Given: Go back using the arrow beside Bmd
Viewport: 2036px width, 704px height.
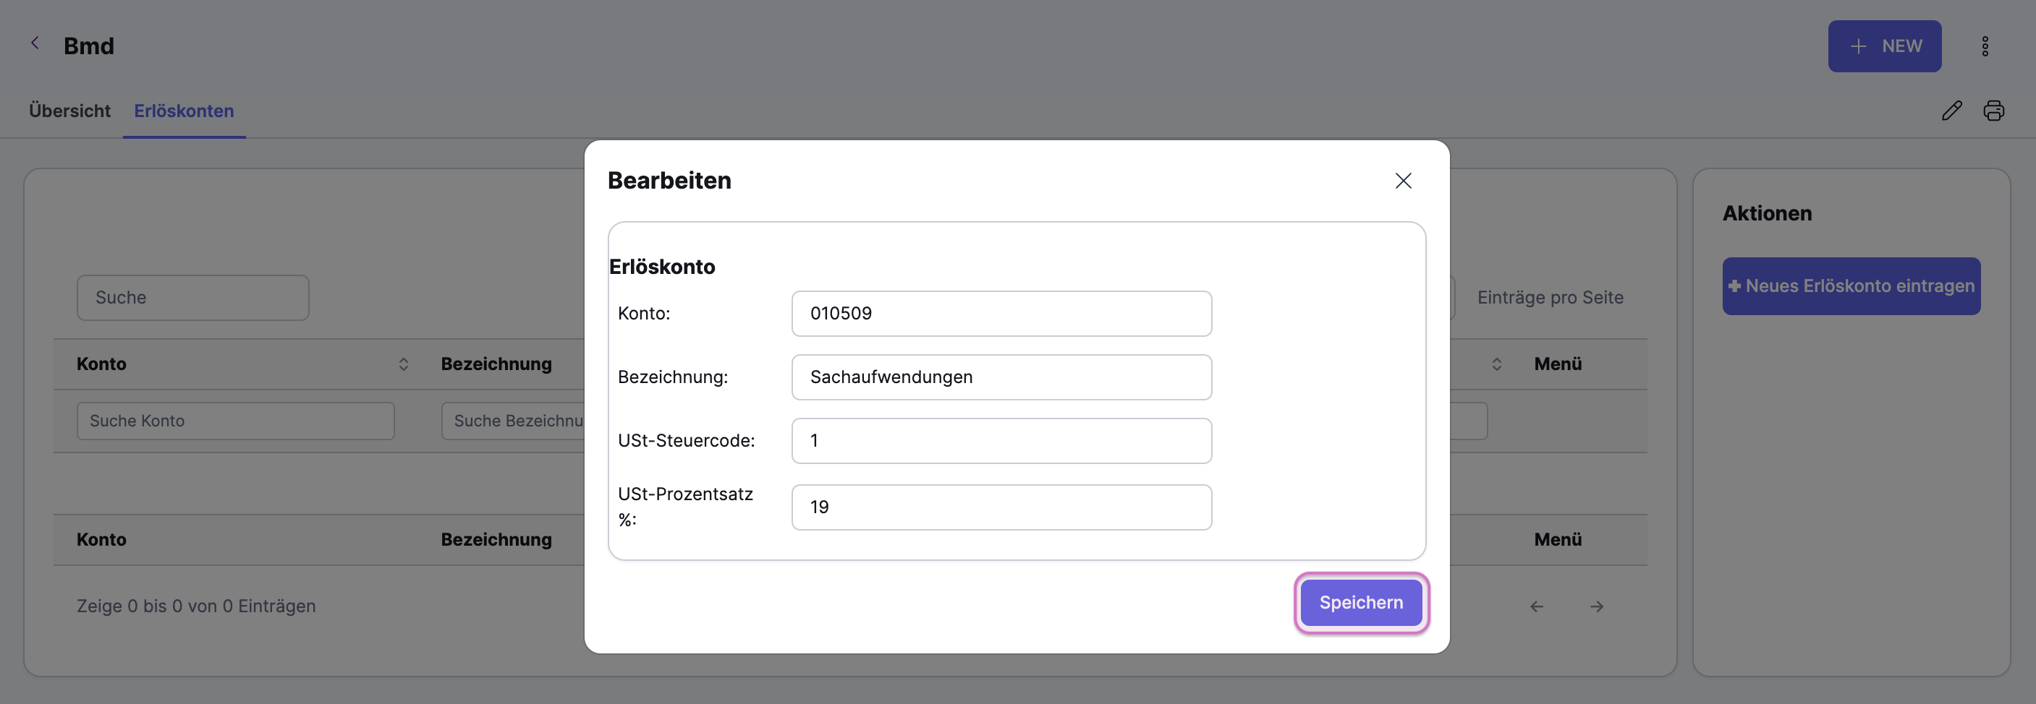Looking at the screenshot, I should (35, 43).
